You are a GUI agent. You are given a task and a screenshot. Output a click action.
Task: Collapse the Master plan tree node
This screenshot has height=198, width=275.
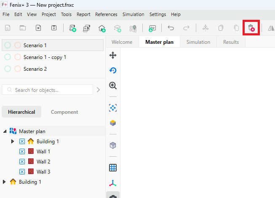[x=5, y=131]
